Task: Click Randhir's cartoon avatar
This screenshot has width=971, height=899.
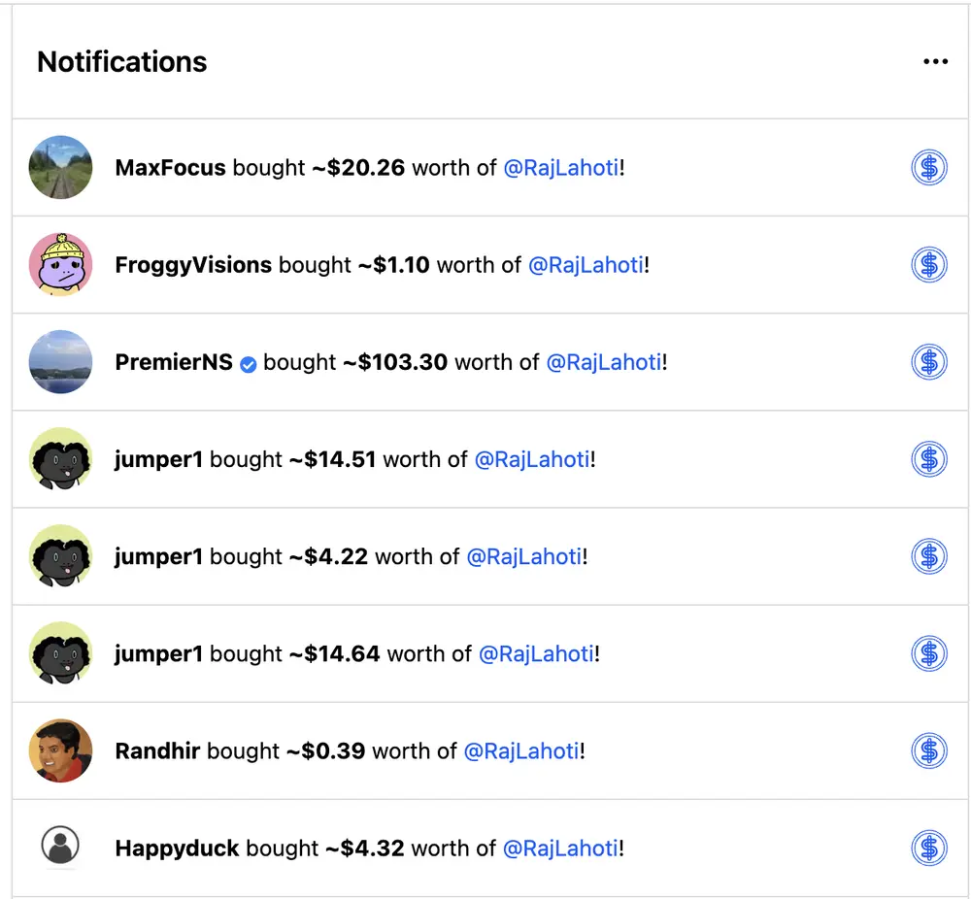Action: [60, 750]
